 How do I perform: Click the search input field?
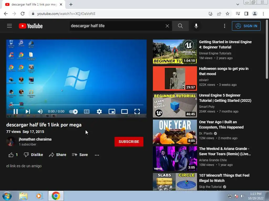click(117, 26)
